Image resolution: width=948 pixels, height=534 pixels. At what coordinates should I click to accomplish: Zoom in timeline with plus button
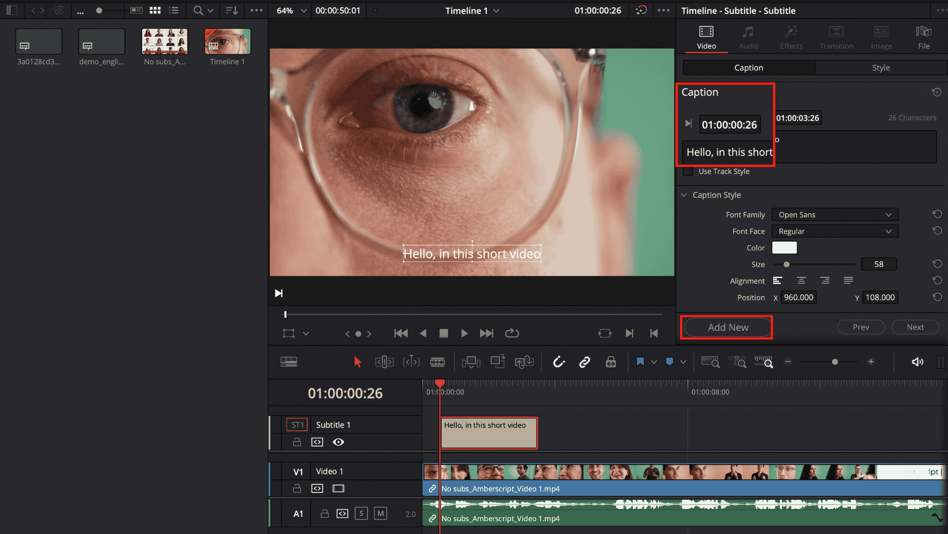coord(871,362)
